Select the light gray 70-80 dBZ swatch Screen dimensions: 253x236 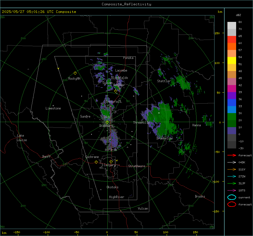click(232, 26)
